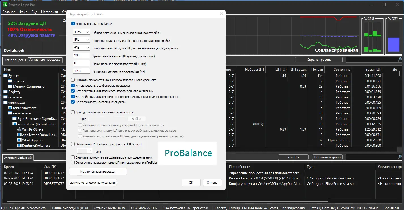Open the 11% общая загрузка ЦП dropdown
The height and width of the screenshot is (210, 404).
(81, 32)
